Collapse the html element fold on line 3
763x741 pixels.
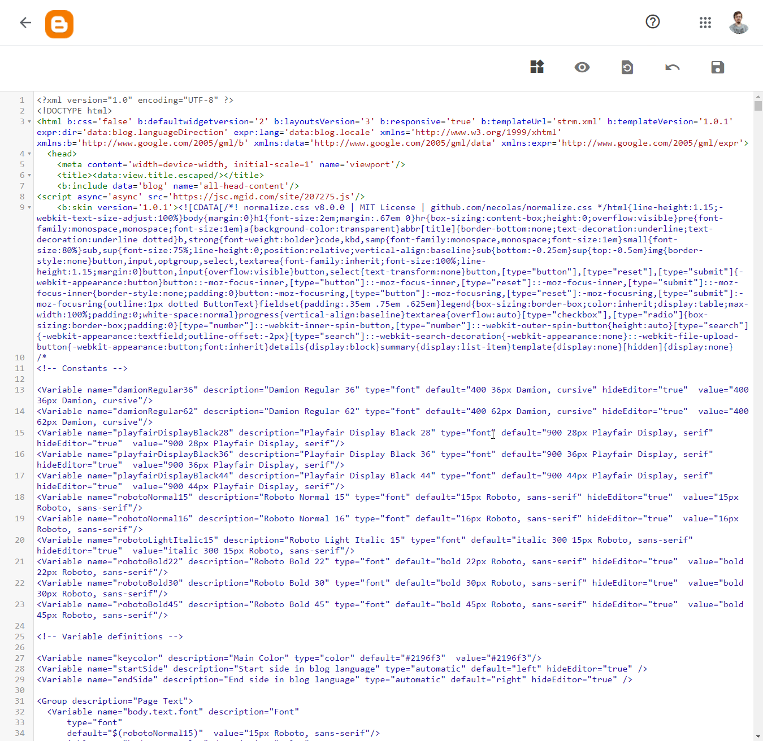point(28,121)
